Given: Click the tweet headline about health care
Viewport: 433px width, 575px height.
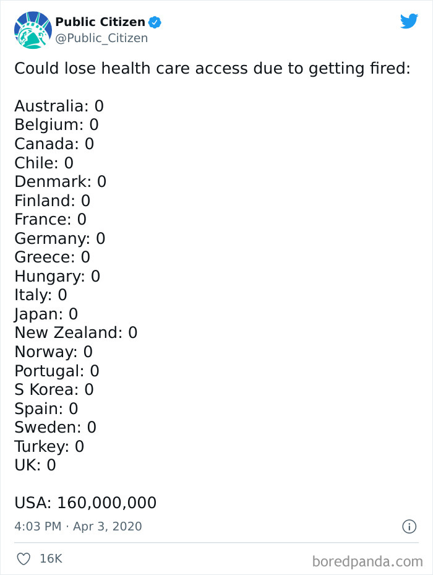Looking at the screenshot, I should pyautogui.click(x=212, y=68).
